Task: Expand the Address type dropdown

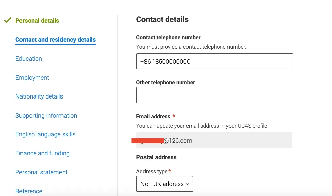Action: (x=165, y=184)
